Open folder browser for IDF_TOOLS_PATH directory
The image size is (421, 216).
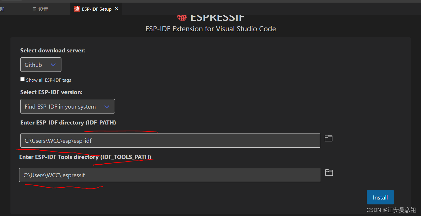click(329, 173)
